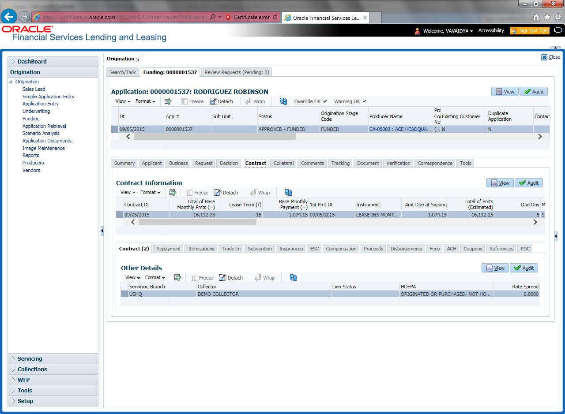Open Review Requests (Pending: 0) tab
565x414 pixels.
pyautogui.click(x=236, y=72)
